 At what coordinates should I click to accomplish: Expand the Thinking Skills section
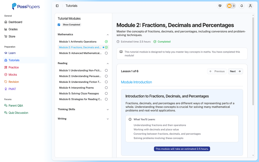(108, 110)
